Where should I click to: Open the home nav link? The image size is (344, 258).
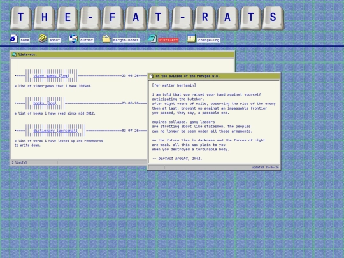[25, 40]
